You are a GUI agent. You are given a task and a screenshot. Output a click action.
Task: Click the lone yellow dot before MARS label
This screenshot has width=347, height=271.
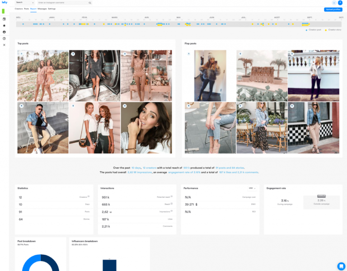(104, 24)
